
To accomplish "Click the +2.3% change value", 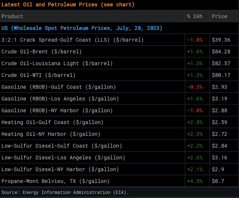I will click(195, 134).
